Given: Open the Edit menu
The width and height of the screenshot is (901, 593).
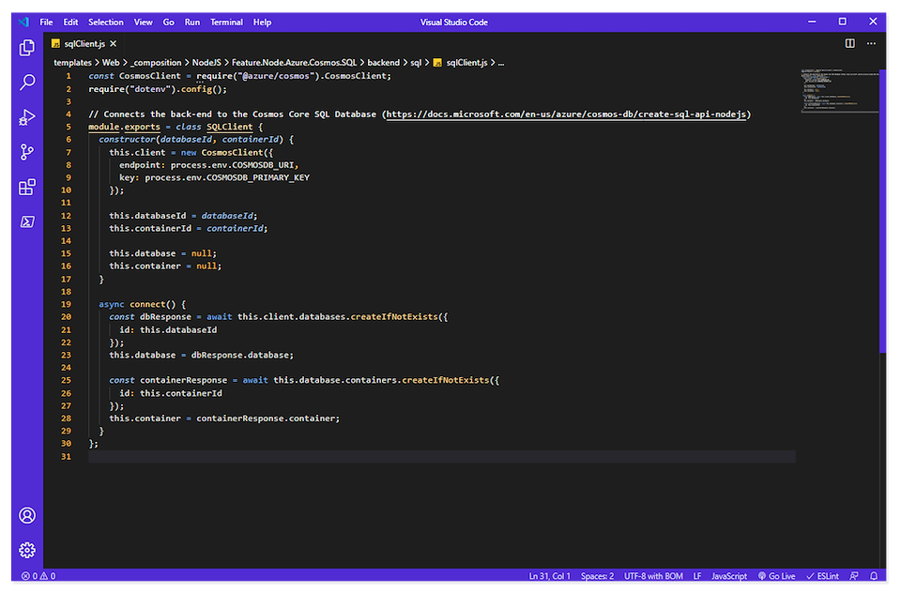Looking at the screenshot, I should tap(70, 23).
